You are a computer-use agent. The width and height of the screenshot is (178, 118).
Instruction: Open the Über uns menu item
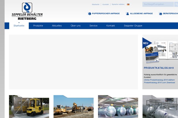coord(76,26)
